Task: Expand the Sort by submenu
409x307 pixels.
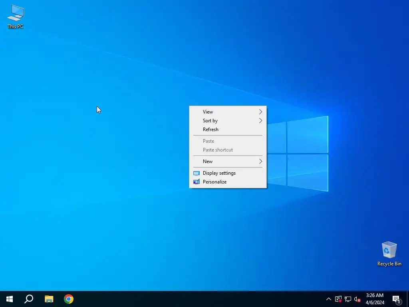Action: [228, 121]
